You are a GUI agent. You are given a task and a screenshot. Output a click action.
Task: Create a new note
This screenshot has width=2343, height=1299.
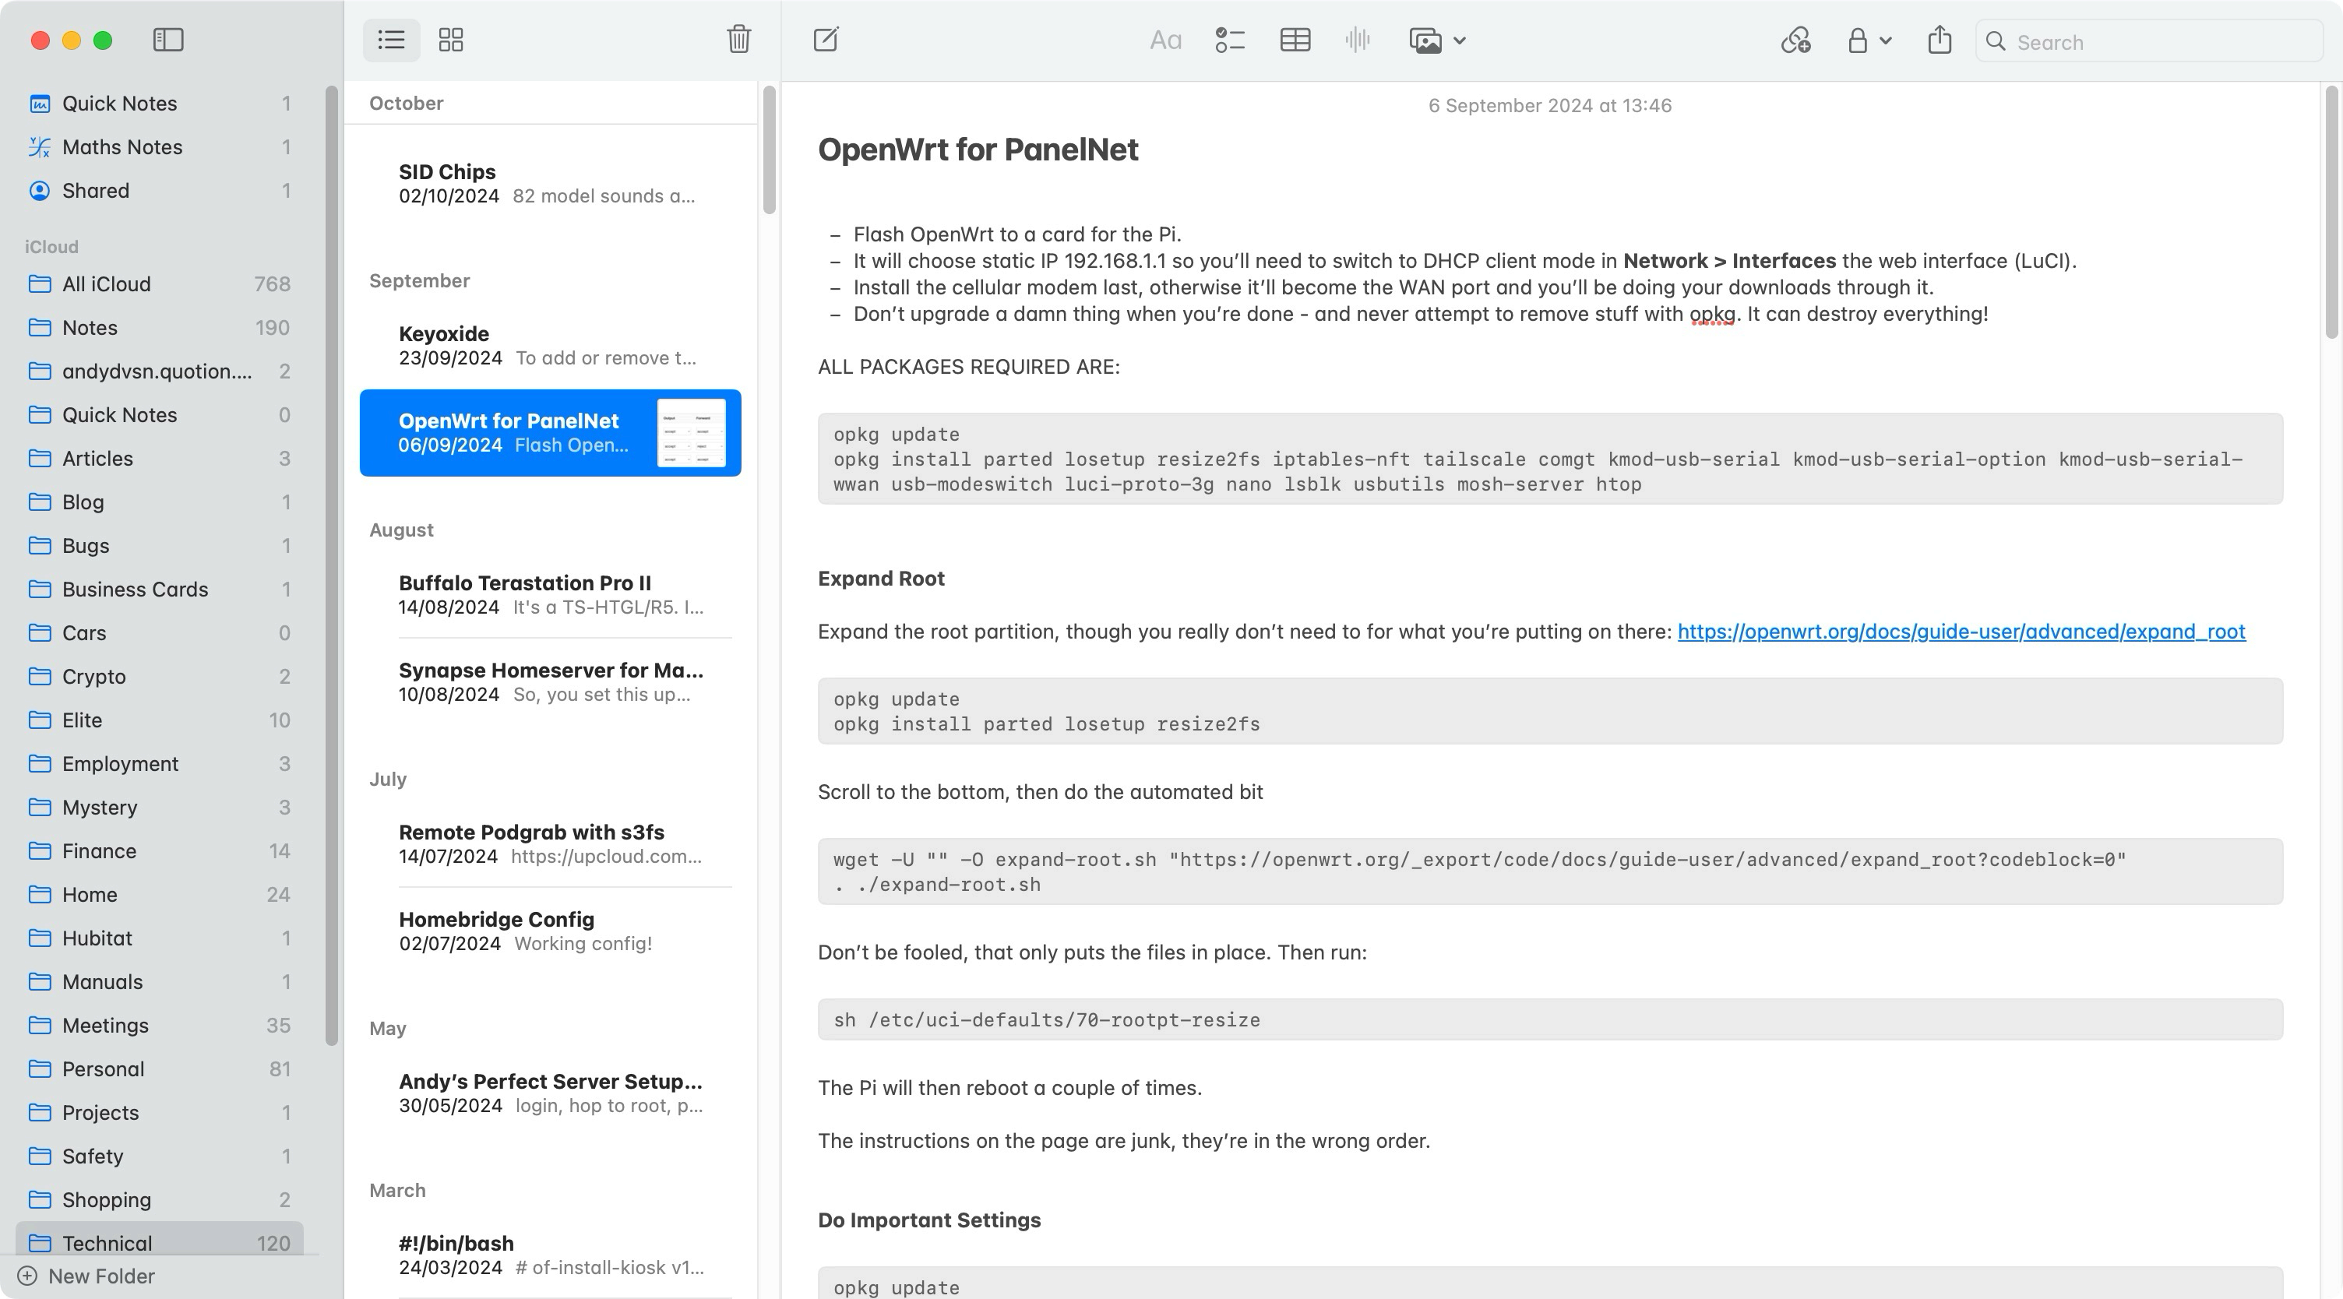pos(826,40)
